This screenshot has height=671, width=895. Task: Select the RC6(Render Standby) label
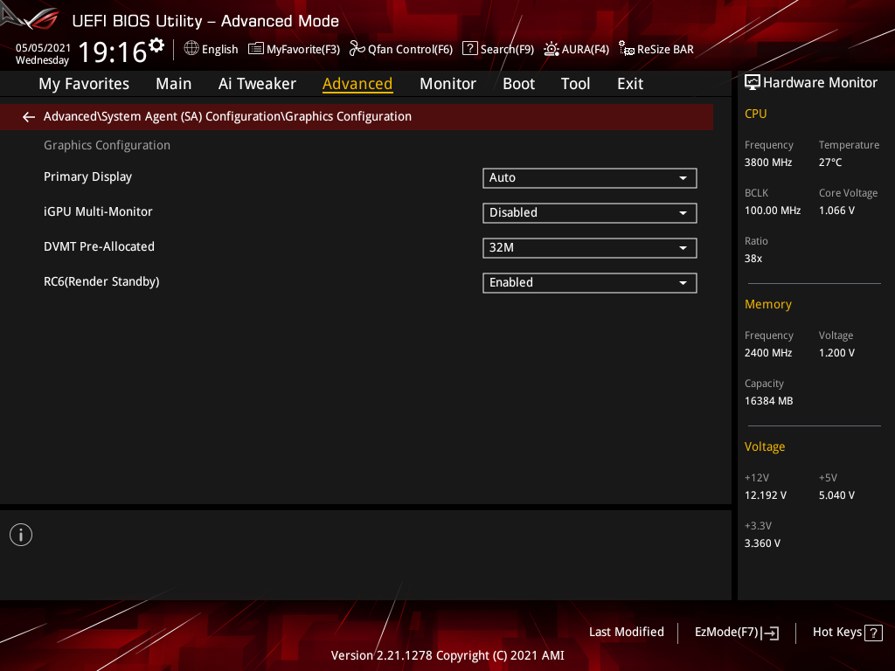(x=101, y=282)
